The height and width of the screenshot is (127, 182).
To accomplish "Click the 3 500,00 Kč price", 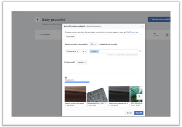I will point(92,106).
